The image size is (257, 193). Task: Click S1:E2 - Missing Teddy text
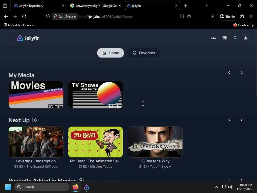tap(95, 166)
